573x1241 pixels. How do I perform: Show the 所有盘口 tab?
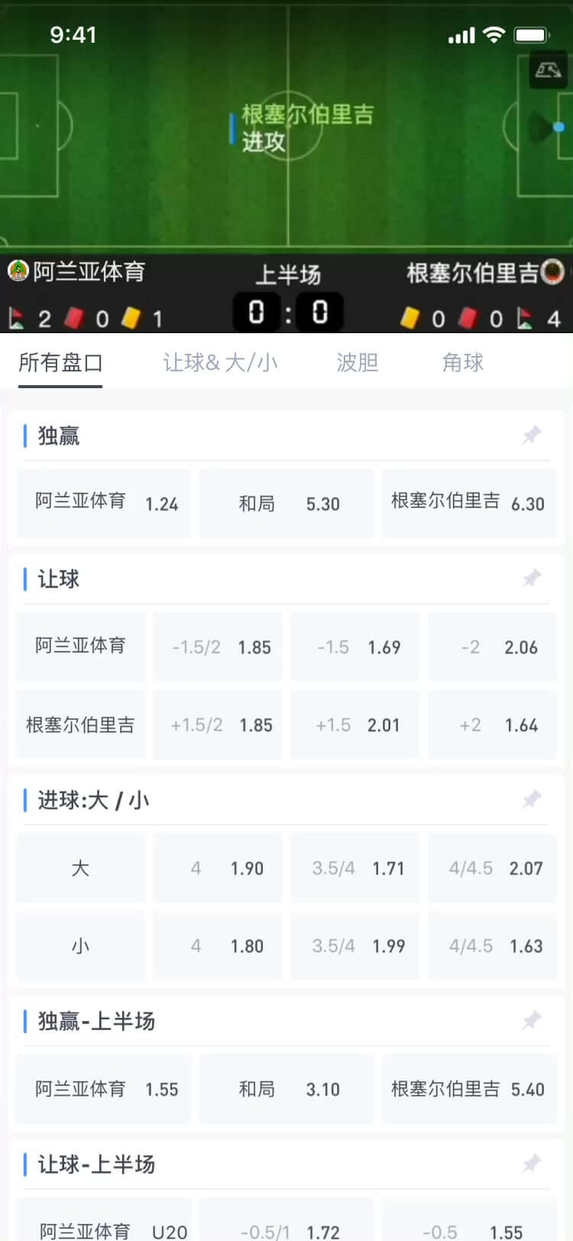(60, 362)
